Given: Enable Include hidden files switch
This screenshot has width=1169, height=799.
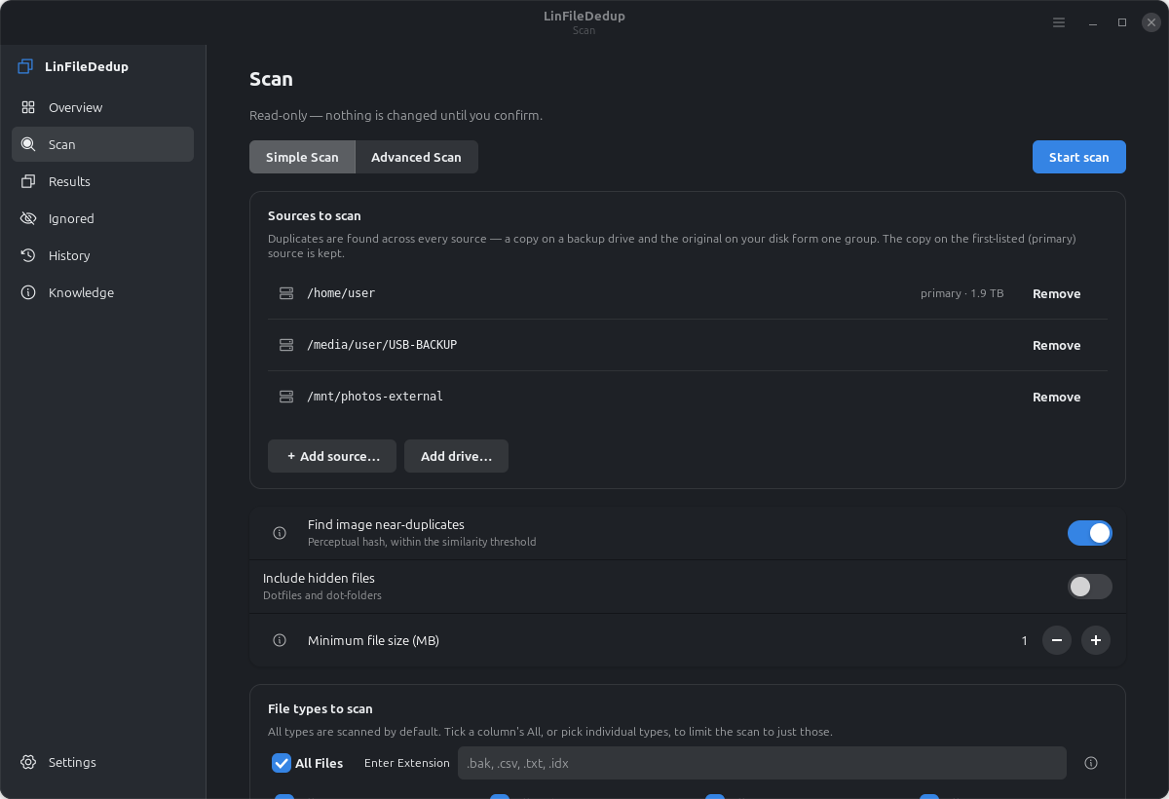Looking at the screenshot, I should coord(1089,587).
